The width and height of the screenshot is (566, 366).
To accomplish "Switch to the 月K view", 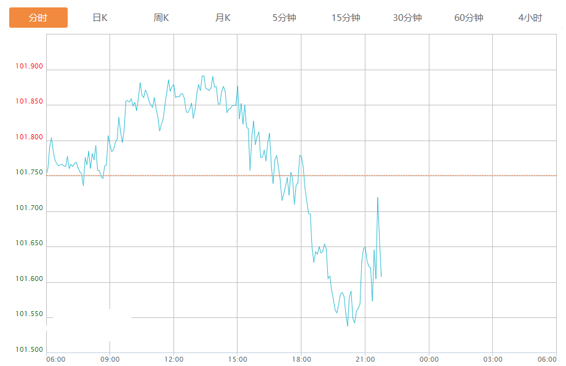I will [x=223, y=18].
